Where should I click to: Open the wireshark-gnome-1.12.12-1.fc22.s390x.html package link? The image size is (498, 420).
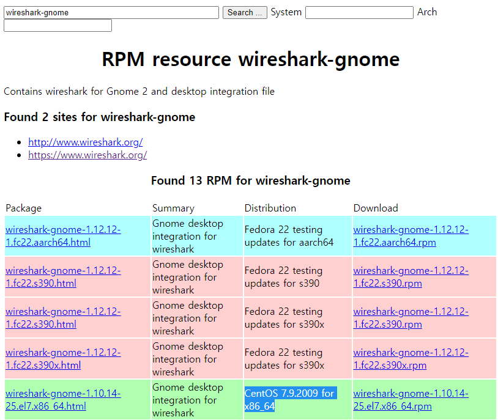(63, 359)
